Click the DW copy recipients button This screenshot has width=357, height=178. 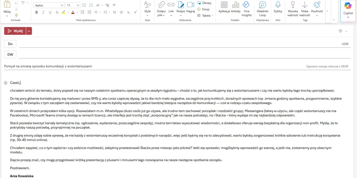click(x=10, y=55)
